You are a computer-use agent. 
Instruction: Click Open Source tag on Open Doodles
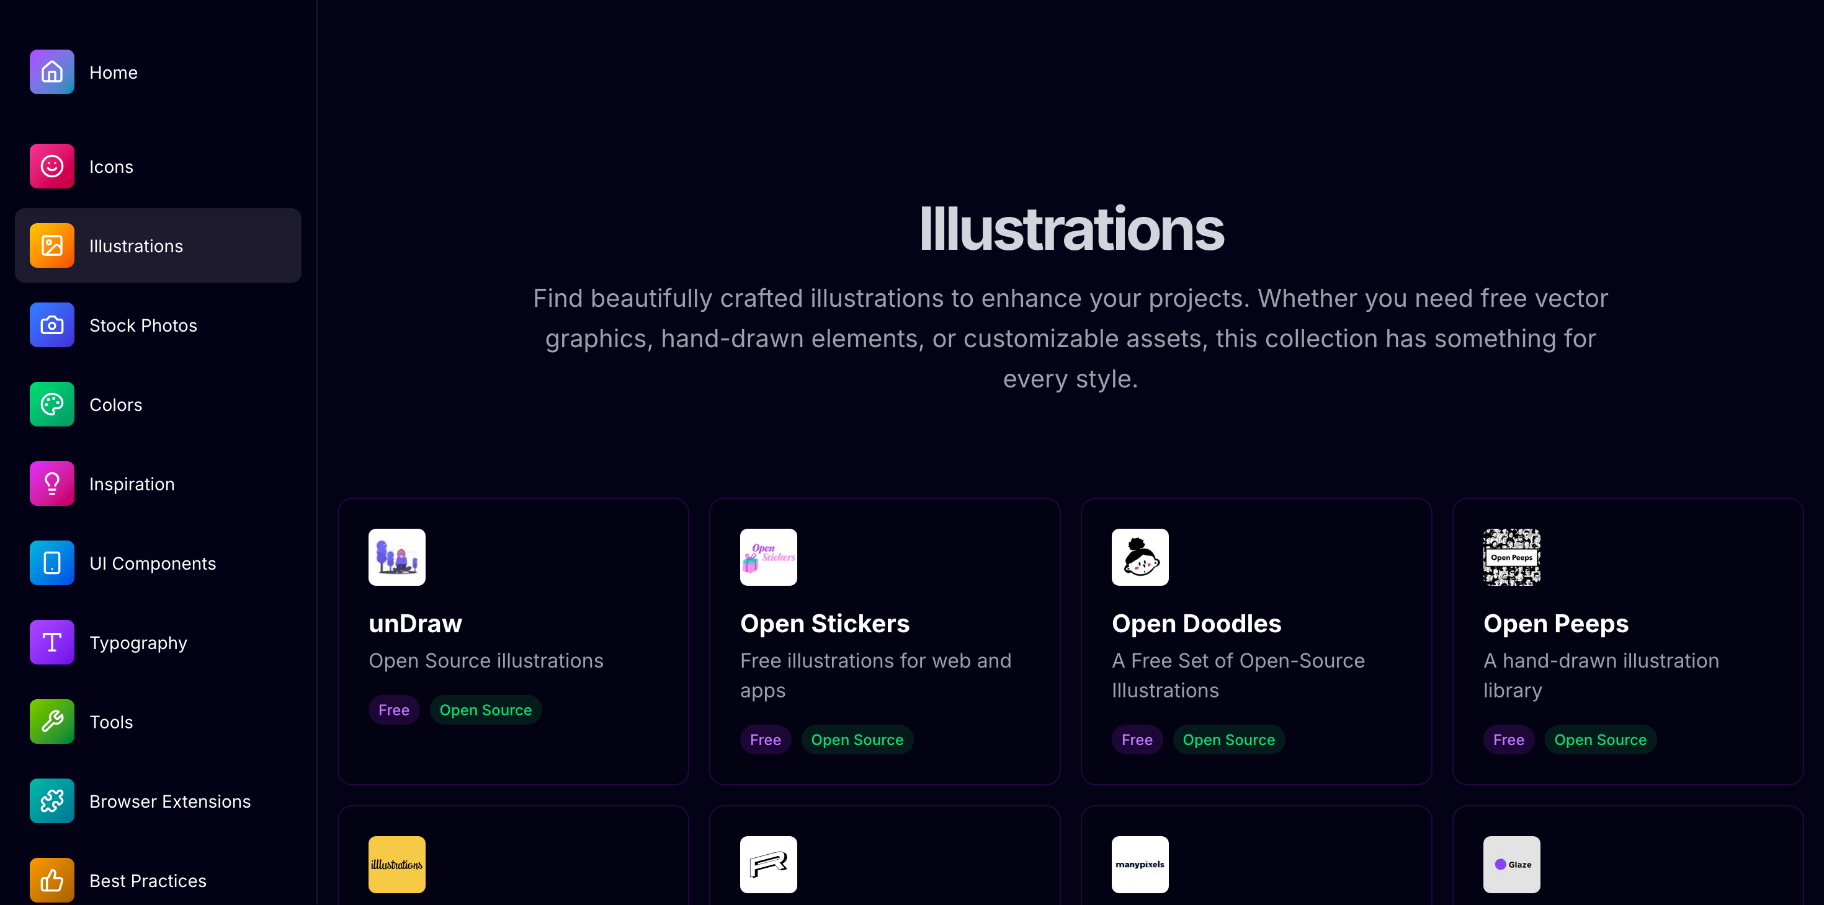(x=1229, y=739)
